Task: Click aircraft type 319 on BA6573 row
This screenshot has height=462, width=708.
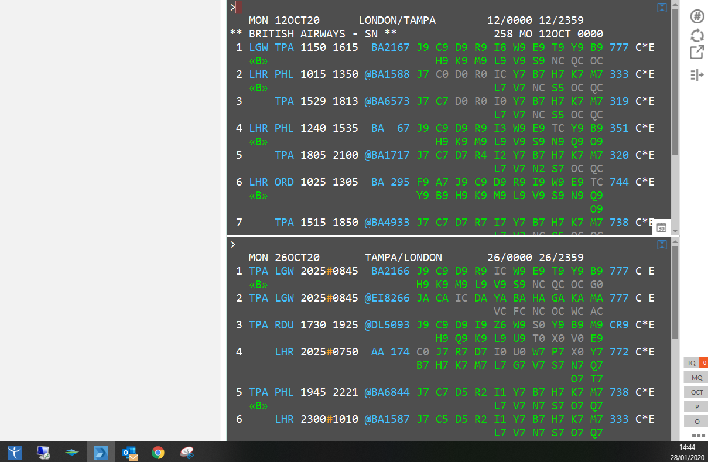Action: (x=619, y=101)
